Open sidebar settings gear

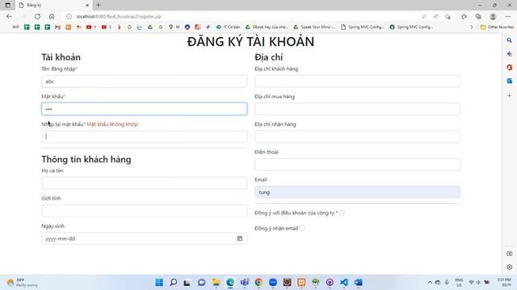pos(510,267)
